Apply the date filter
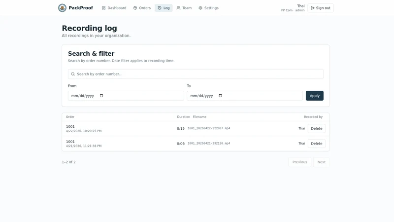Viewport: 394px width, 222px height. point(315,96)
